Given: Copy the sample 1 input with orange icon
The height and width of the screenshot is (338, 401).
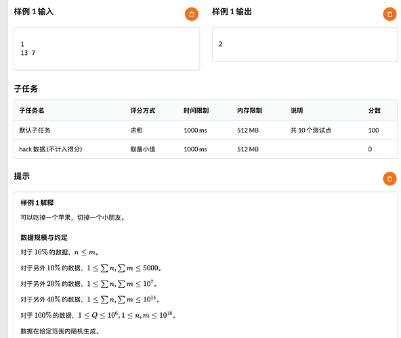Looking at the screenshot, I should tap(192, 14).
